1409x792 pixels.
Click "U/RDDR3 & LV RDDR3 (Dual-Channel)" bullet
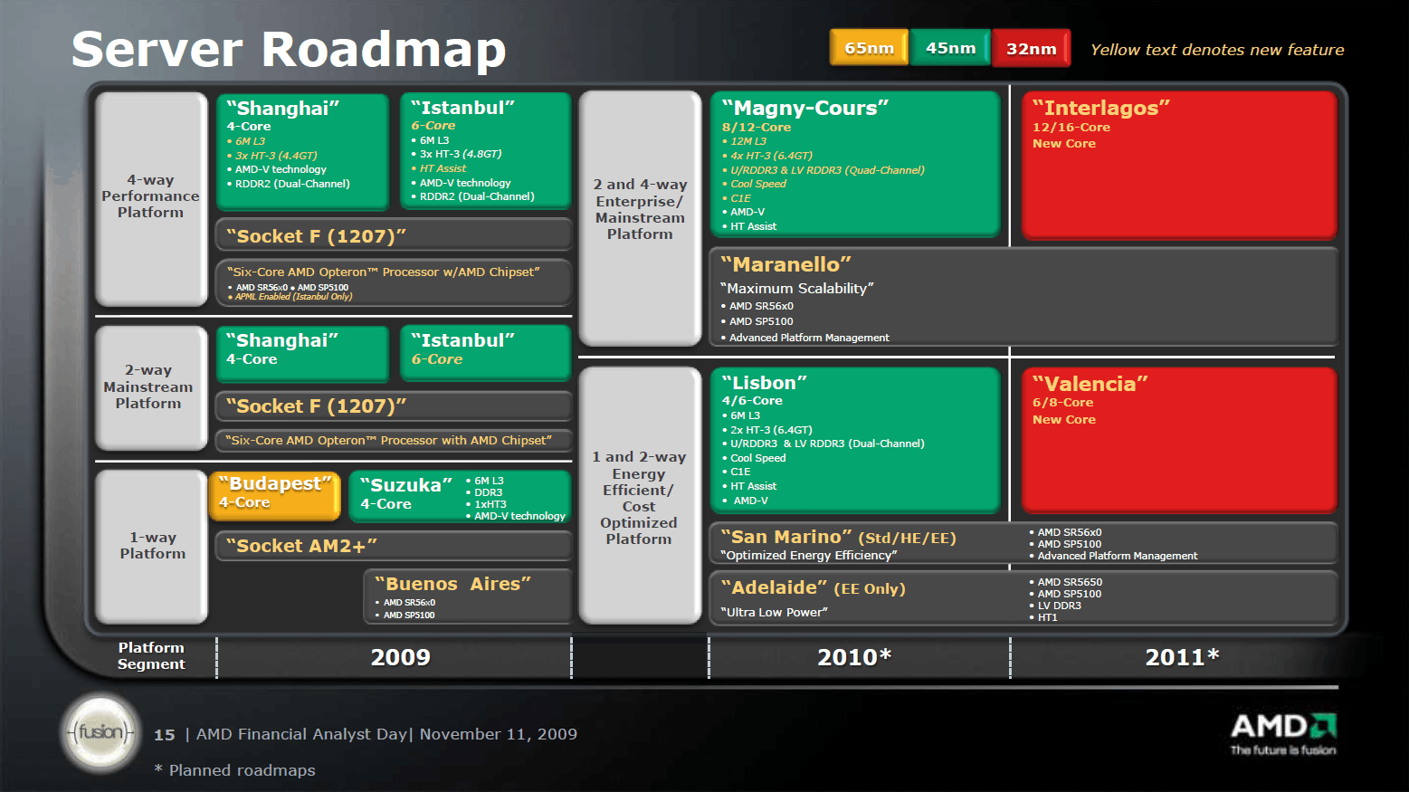[827, 444]
